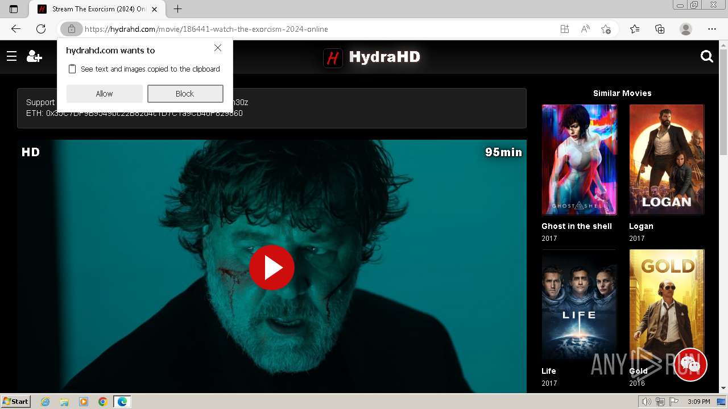The height and width of the screenshot is (409, 728).
Task: Refresh the current page
Action: [41, 29]
